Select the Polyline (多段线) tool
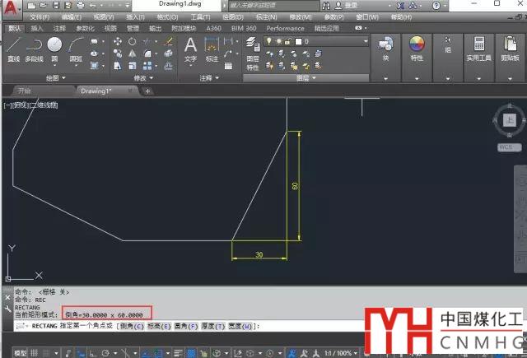The width and height of the screenshot is (527, 358). tap(34, 46)
